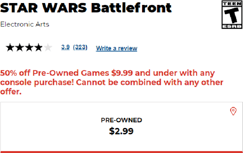This screenshot has height=153, width=243.
Task: Click the store location pin icon
Action: click(x=234, y=111)
